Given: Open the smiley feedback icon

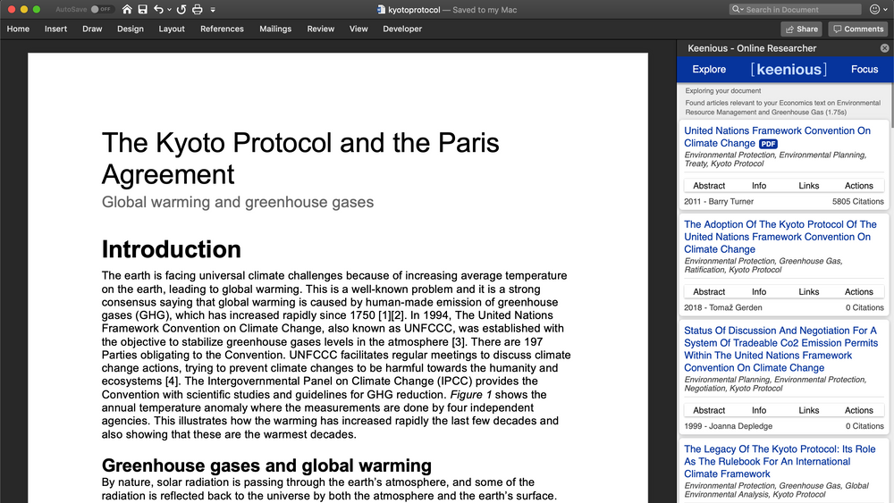Looking at the screenshot, I should point(874,9).
